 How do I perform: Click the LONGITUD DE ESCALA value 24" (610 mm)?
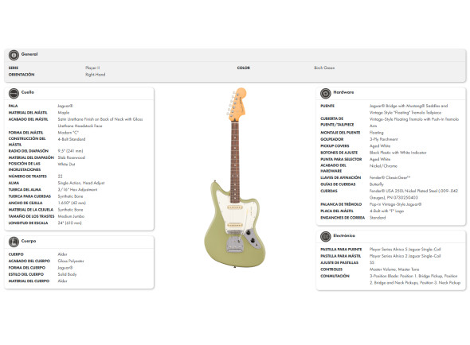tap(69, 223)
